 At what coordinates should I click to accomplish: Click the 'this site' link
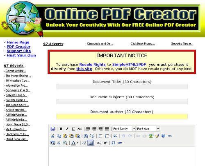84,69
